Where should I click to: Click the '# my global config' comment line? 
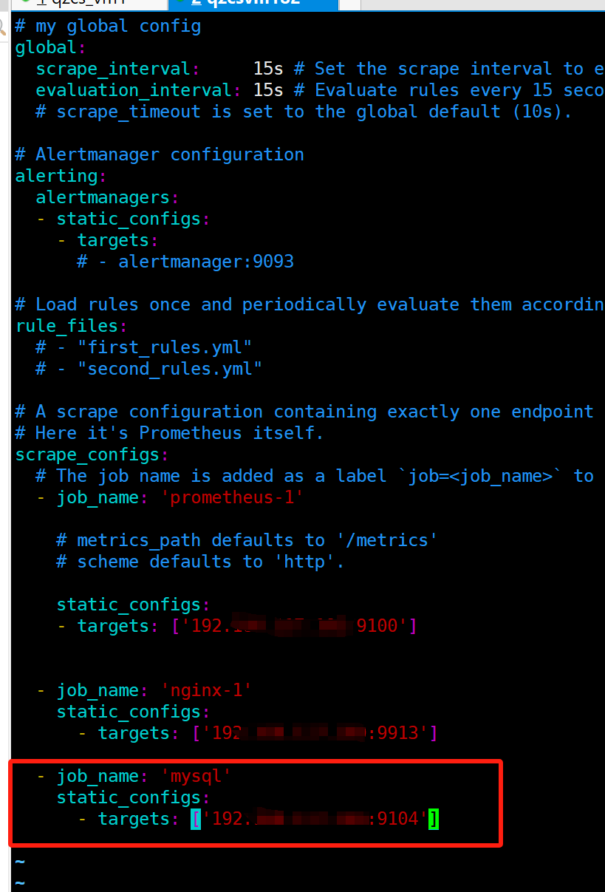(x=108, y=26)
